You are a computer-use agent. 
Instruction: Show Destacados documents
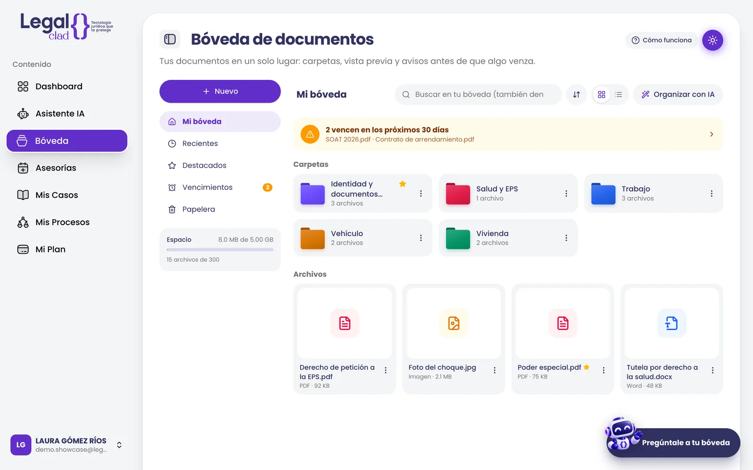(x=220, y=165)
